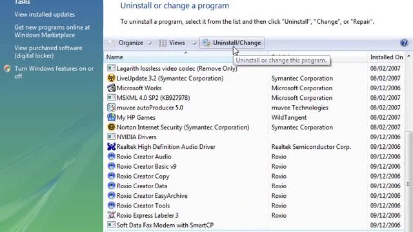The image size is (413, 232).
Task: Click the Roxio Creator EasyArchive icon
Action: coord(111,196)
